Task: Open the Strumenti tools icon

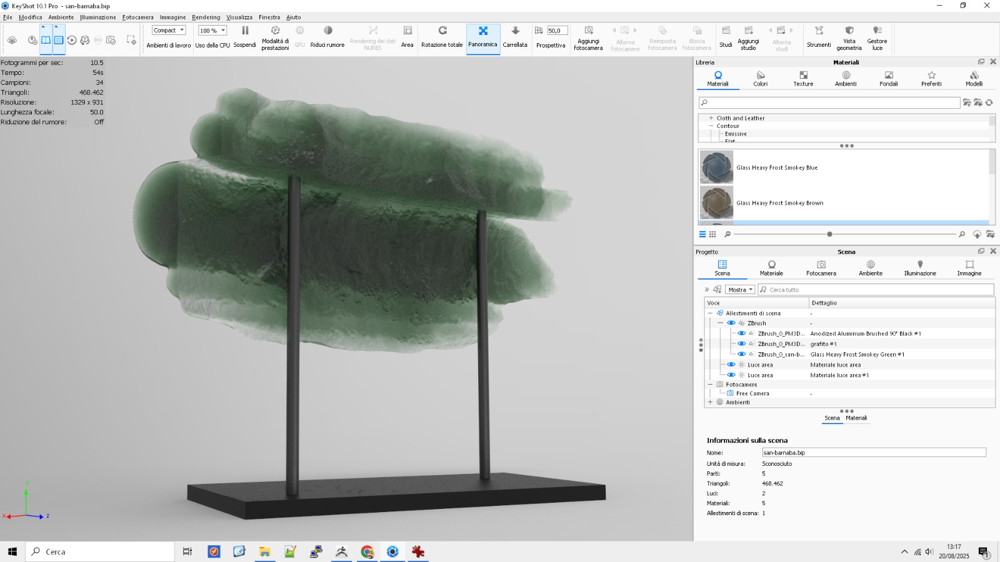Action: click(x=819, y=31)
